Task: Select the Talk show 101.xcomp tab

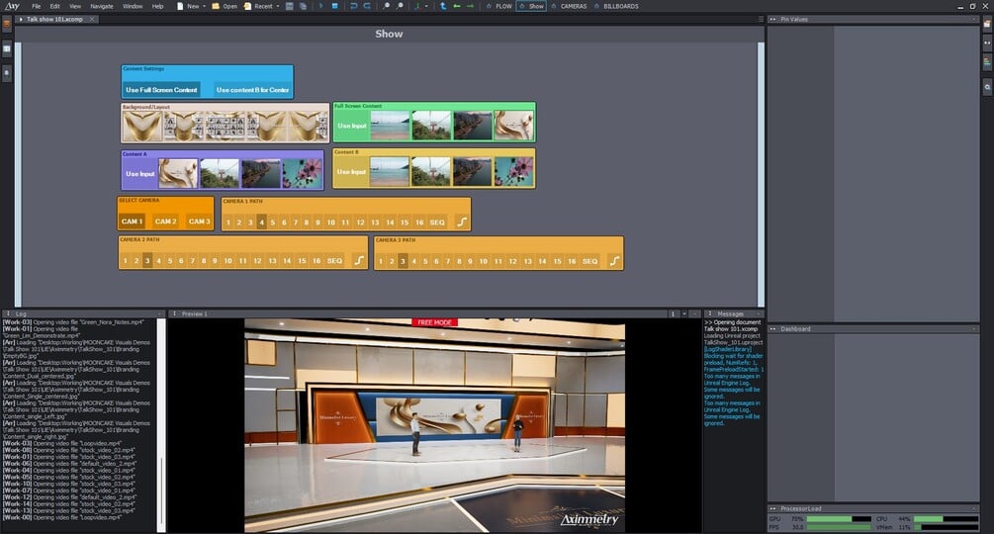Action: pos(55,19)
